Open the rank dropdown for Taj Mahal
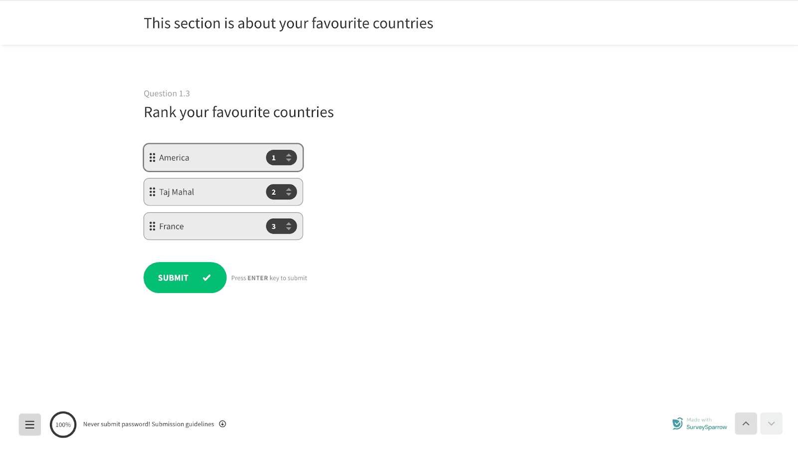The height and width of the screenshot is (450, 798). click(281, 192)
